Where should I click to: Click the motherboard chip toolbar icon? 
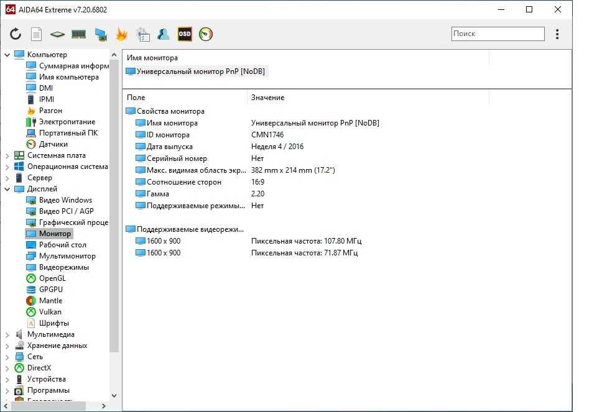(57, 35)
